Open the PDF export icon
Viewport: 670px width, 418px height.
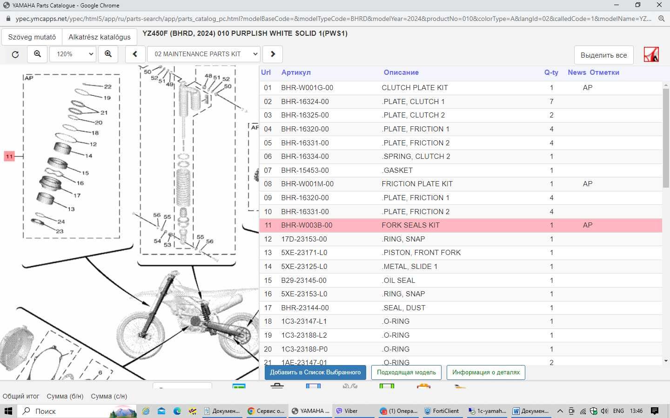(x=651, y=54)
